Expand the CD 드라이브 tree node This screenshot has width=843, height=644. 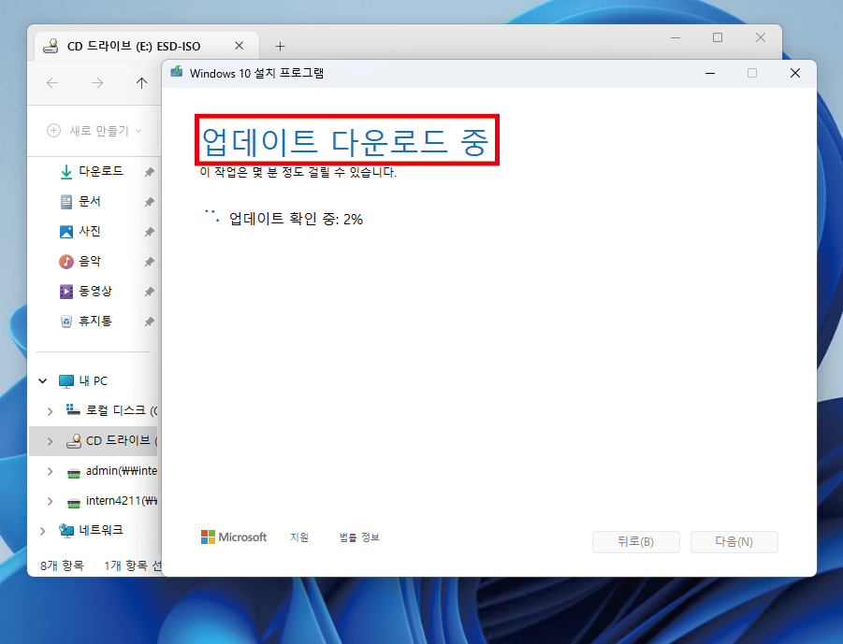pyautogui.click(x=50, y=441)
